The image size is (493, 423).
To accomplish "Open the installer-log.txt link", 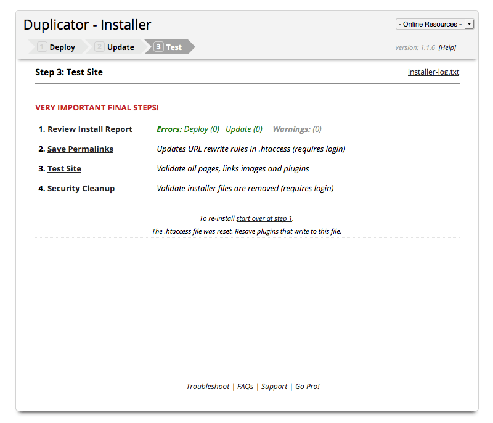I will (x=434, y=72).
